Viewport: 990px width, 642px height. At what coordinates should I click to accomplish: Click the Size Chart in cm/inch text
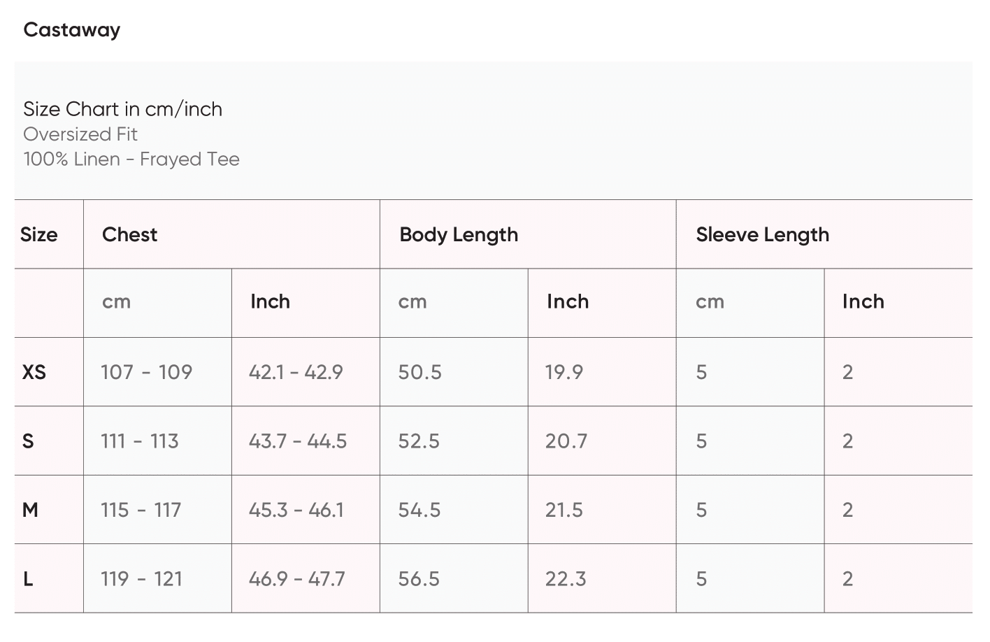click(x=122, y=109)
